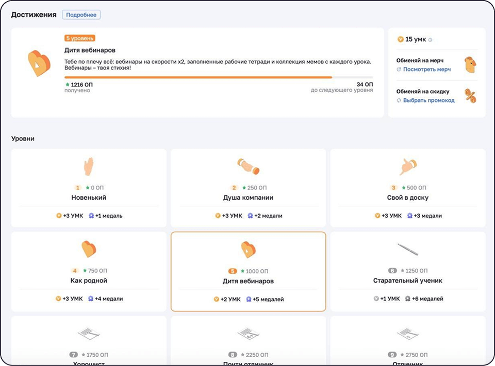Click the orange percent discount icon

pyautogui.click(x=470, y=96)
